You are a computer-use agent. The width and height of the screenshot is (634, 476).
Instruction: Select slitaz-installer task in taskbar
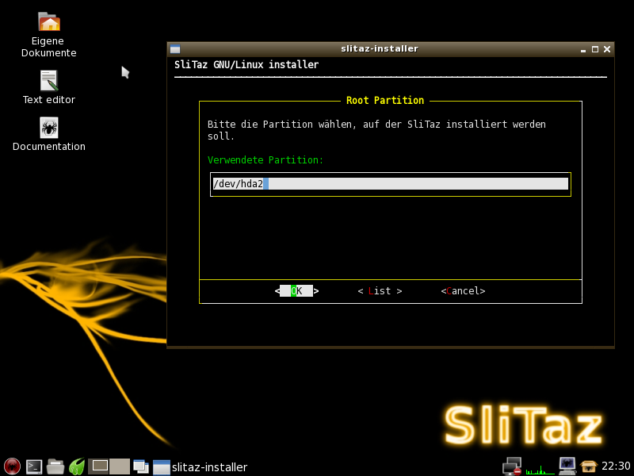(201, 467)
